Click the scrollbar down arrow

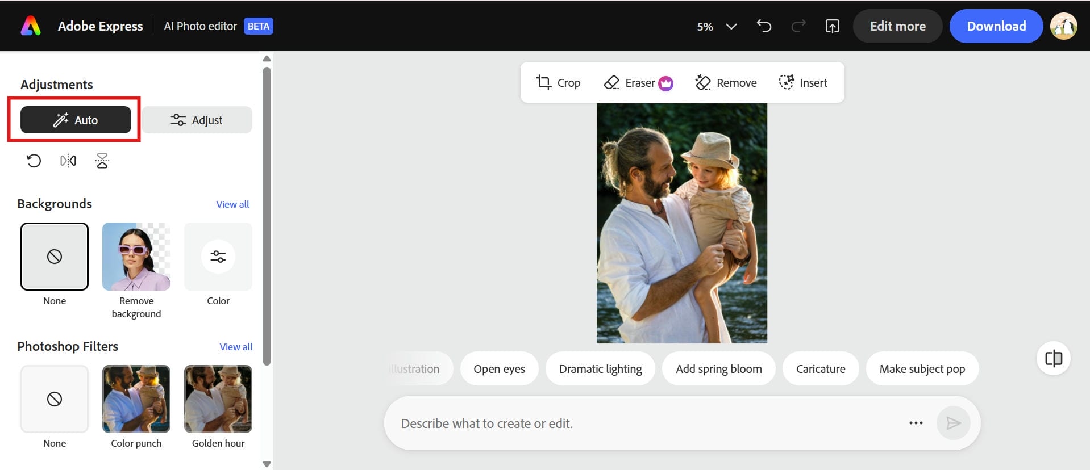click(267, 464)
